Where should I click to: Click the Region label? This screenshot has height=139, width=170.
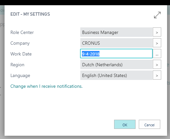coord(17,65)
